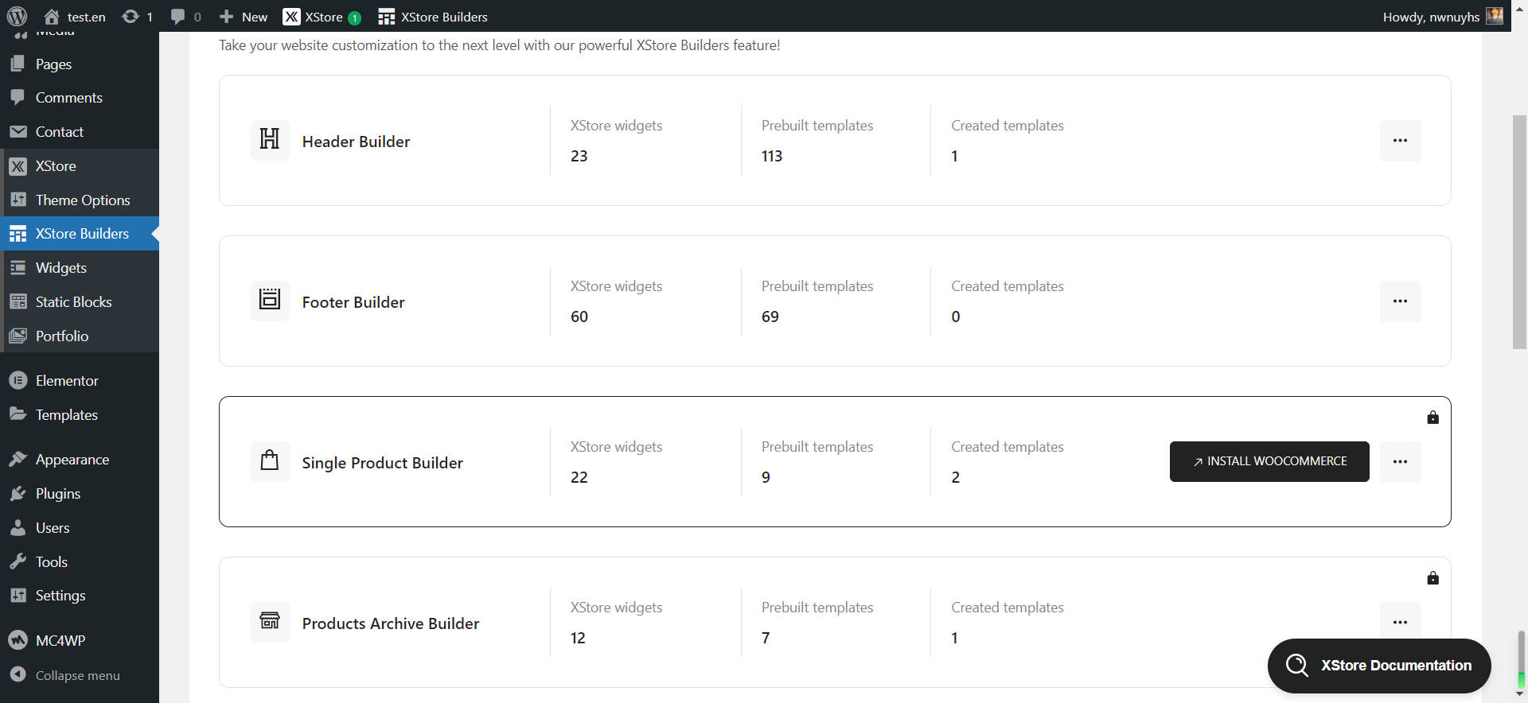Open Comments in sidebar

(80, 98)
